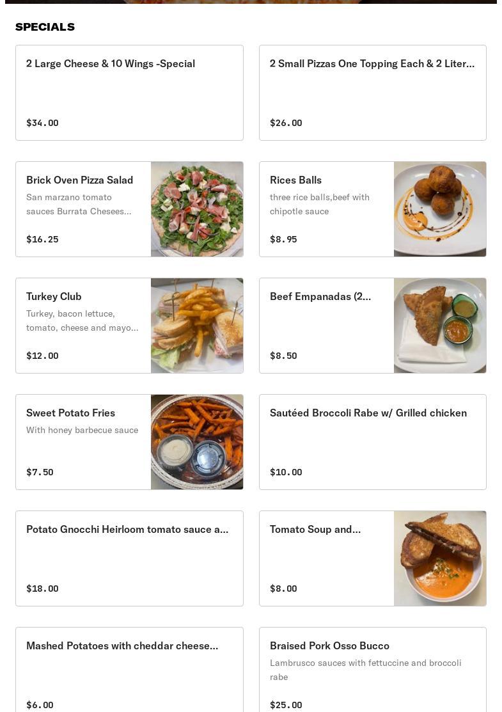Viewport: 502px width, 712px height.
Task: Open the Brick Oven Pizza Salad photo
Action: click(x=197, y=209)
